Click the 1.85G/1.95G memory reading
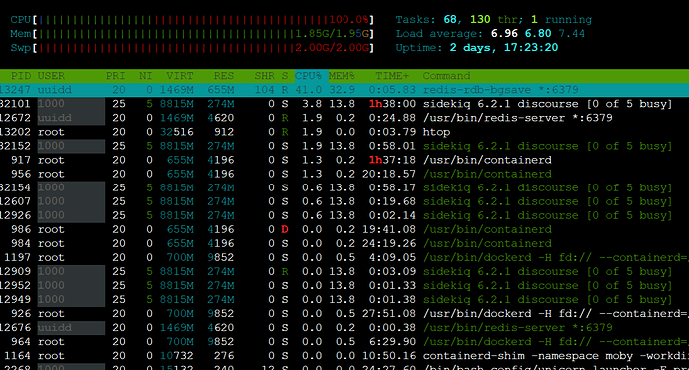The width and height of the screenshot is (689, 370). click(332, 34)
